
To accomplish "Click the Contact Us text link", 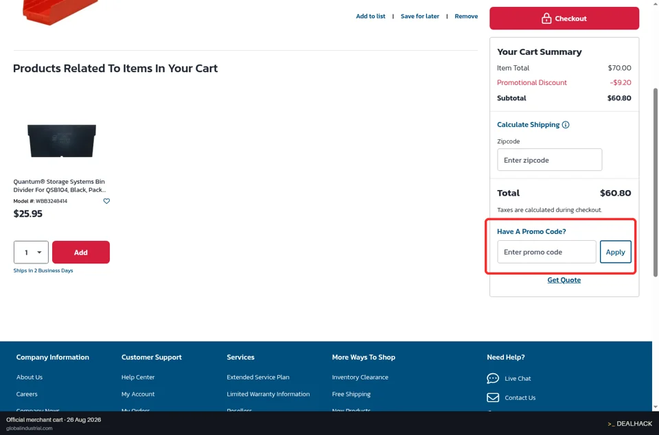I will click(x=520, y=398).
